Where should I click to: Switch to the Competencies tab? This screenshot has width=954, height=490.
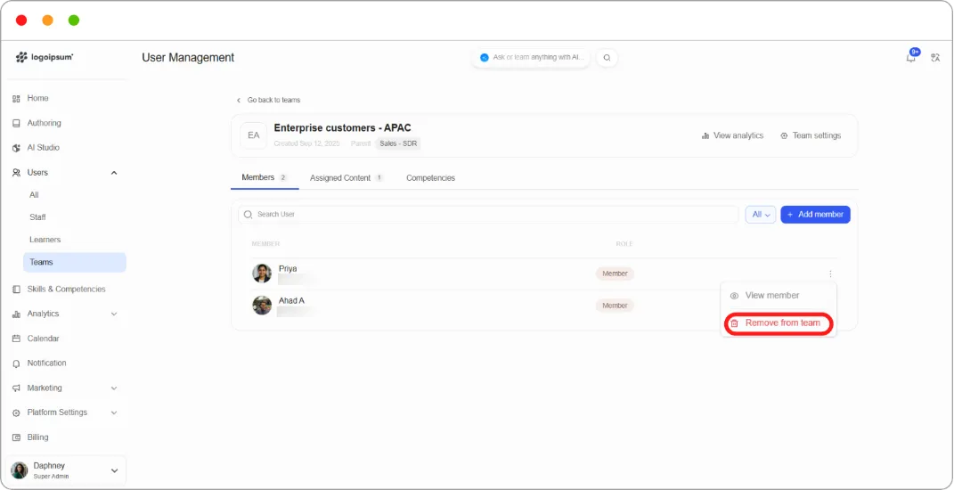(431, 178)
